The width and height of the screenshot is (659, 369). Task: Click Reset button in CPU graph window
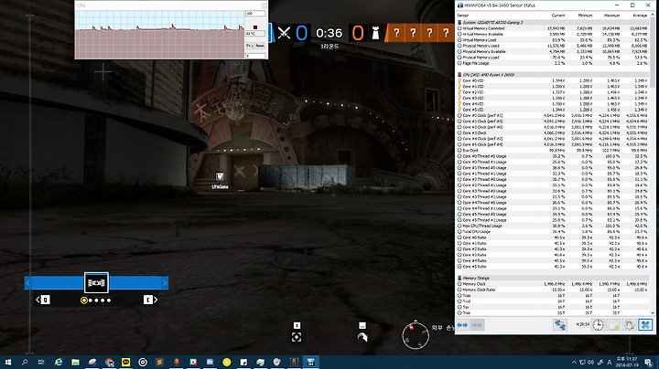[260, 46]
